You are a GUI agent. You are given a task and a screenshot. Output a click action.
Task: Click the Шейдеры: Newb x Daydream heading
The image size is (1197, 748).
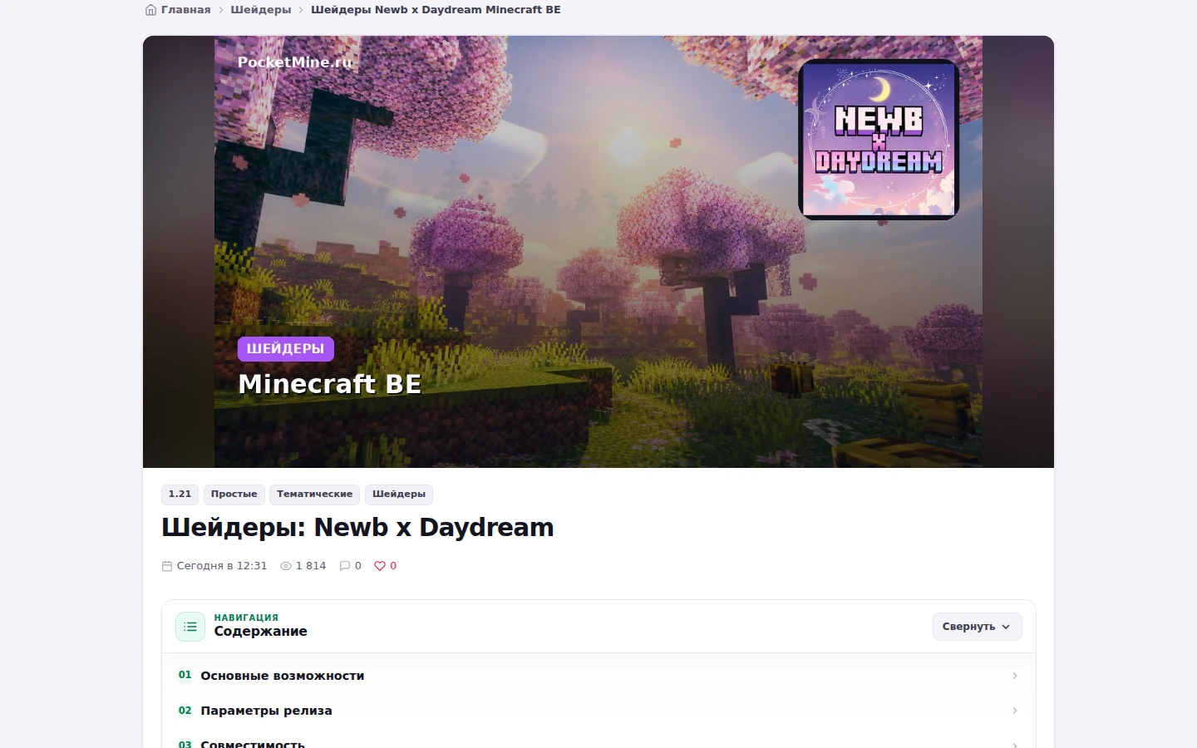point(357,528)
